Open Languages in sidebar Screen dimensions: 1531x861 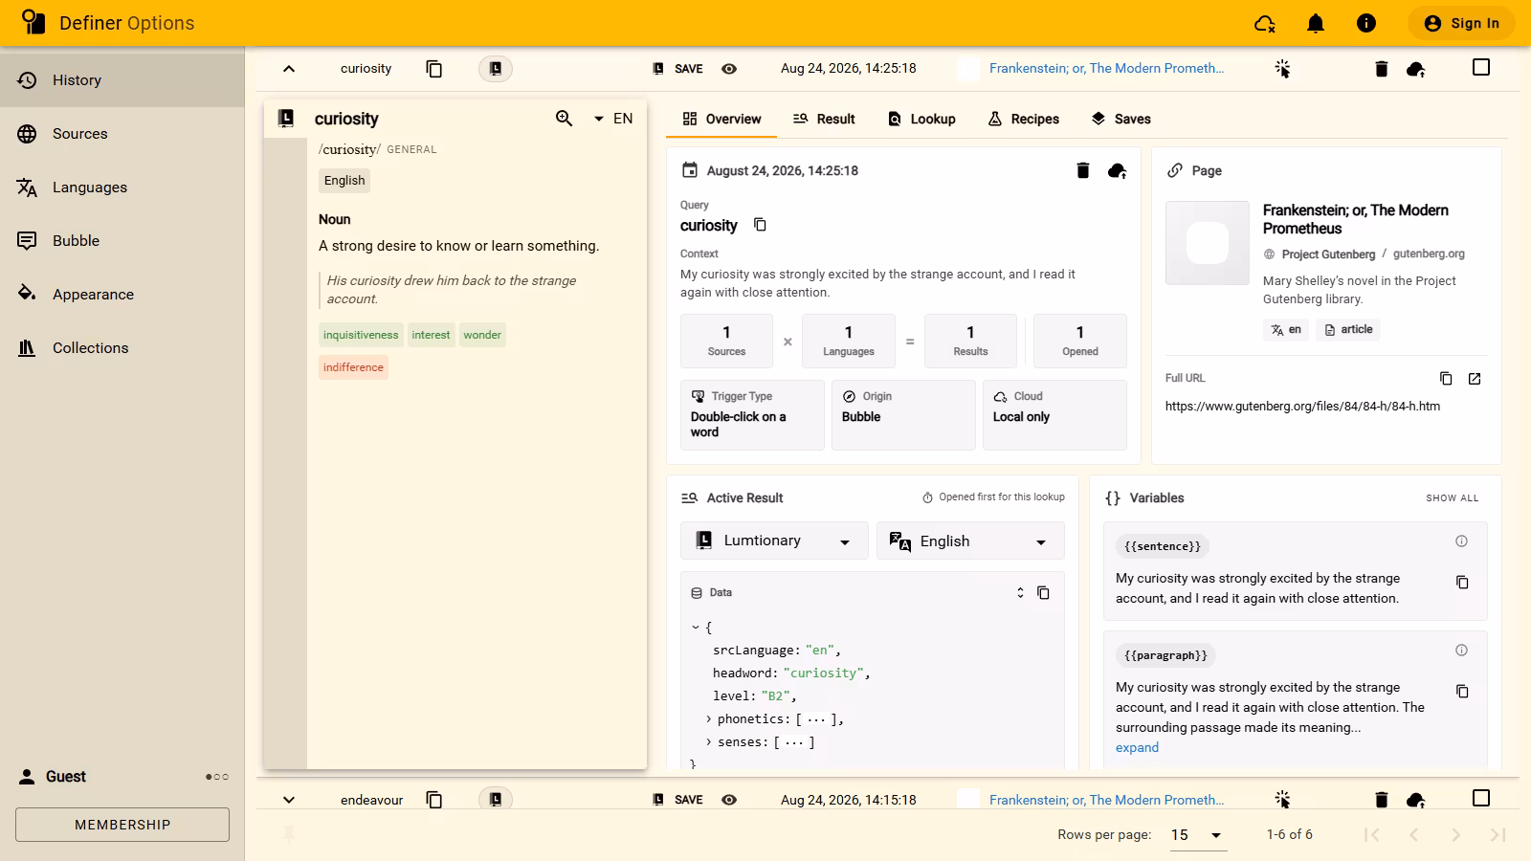coord(122,188)
